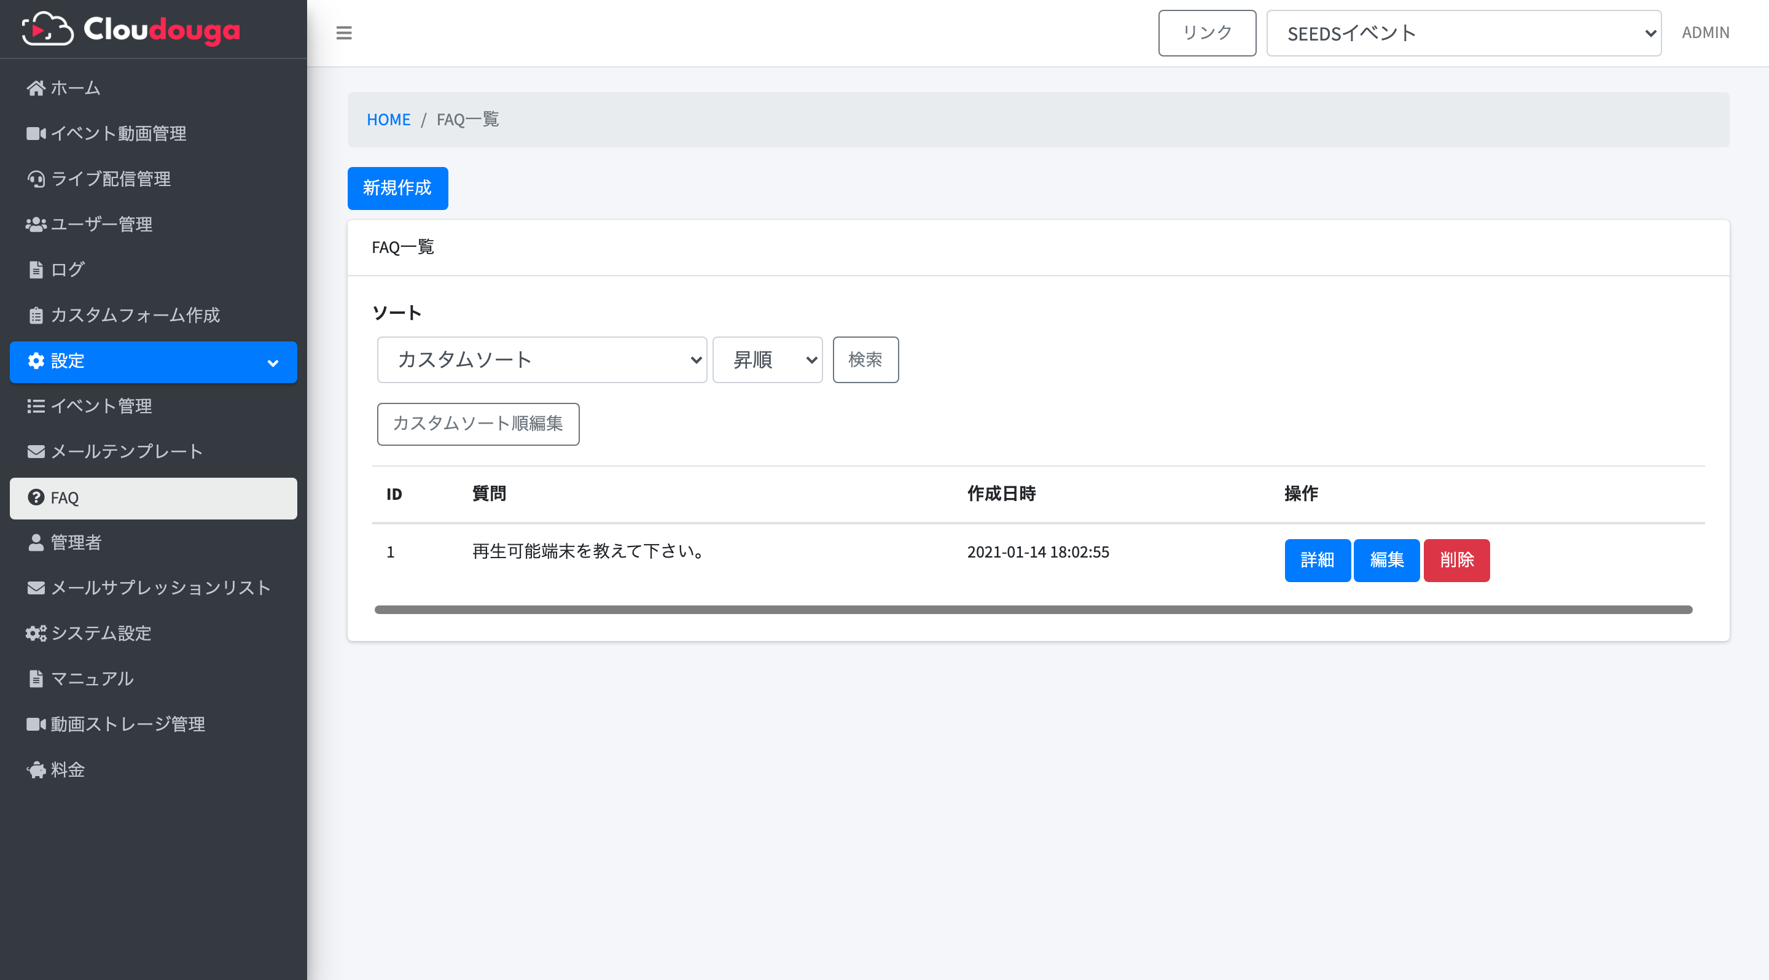Screen dimensions: 1769x980
Task: Open the ログ menu item
Action: [154, 270]
